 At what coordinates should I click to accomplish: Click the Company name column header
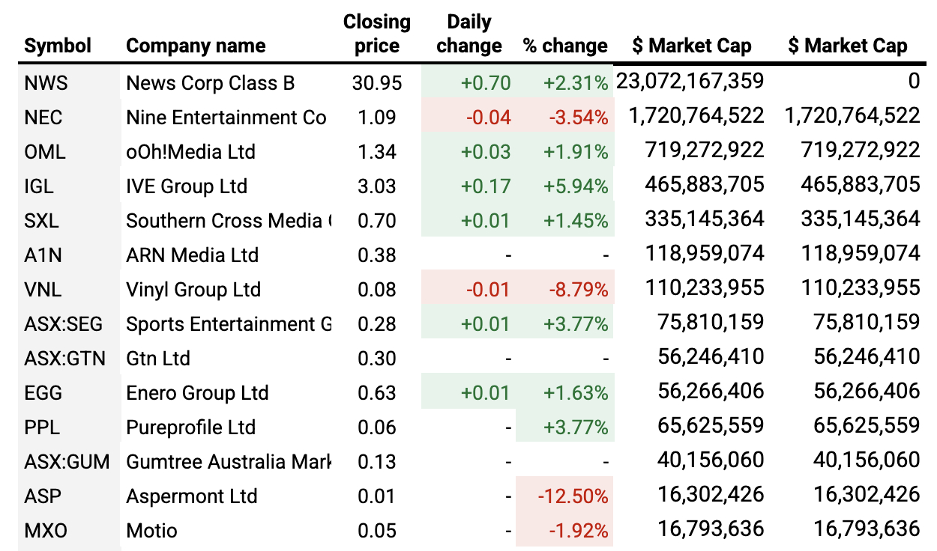coord(196,46)
